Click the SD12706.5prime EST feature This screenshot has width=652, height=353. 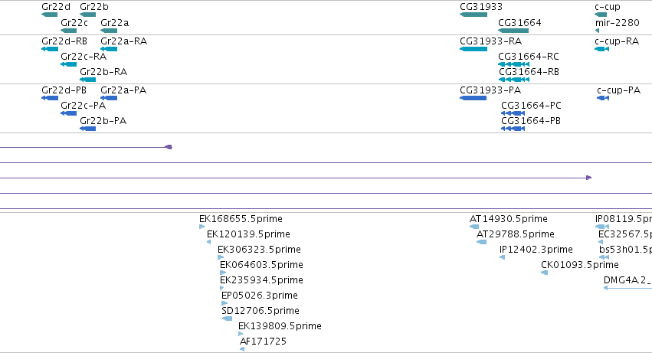227,319
